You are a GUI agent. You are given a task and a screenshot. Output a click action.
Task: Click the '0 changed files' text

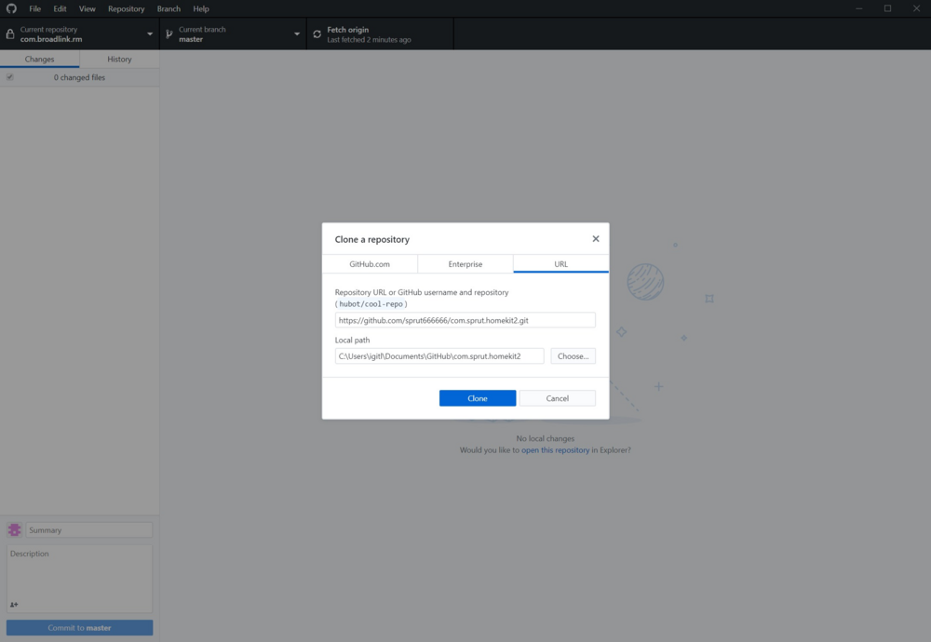tap(79, 77)
